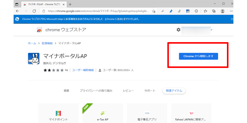Screen dimensions: 247x123
Task: Open the レビュー tab
Action: click(128, 91)
